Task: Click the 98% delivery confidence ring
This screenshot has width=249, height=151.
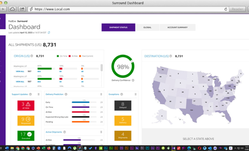Action: (x=123, y=66)
